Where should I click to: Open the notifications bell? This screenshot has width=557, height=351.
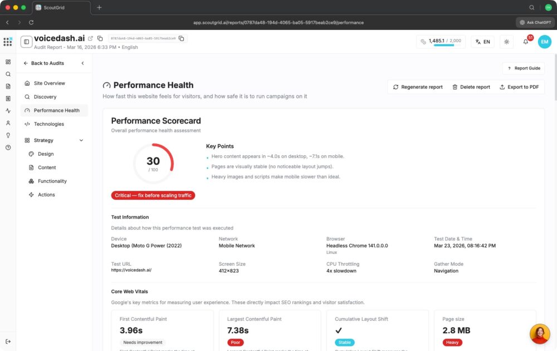click(525, 42)
